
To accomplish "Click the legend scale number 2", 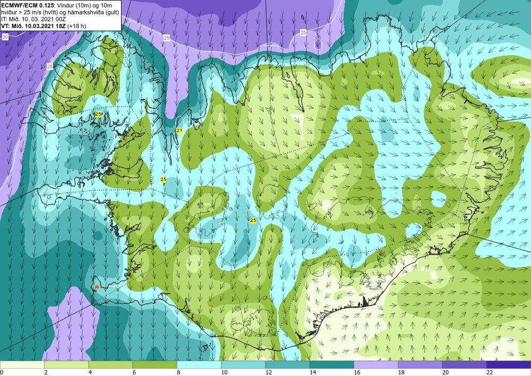I will pos(45,372).
